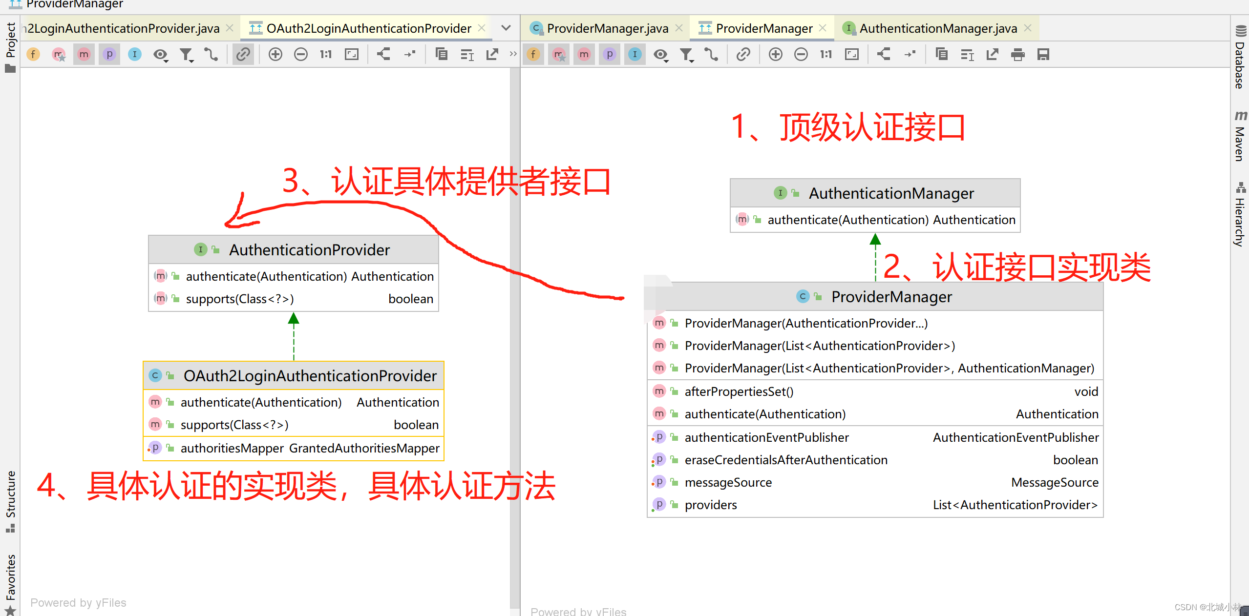Route edges in right diagram toolbar

tap(910, 54)
